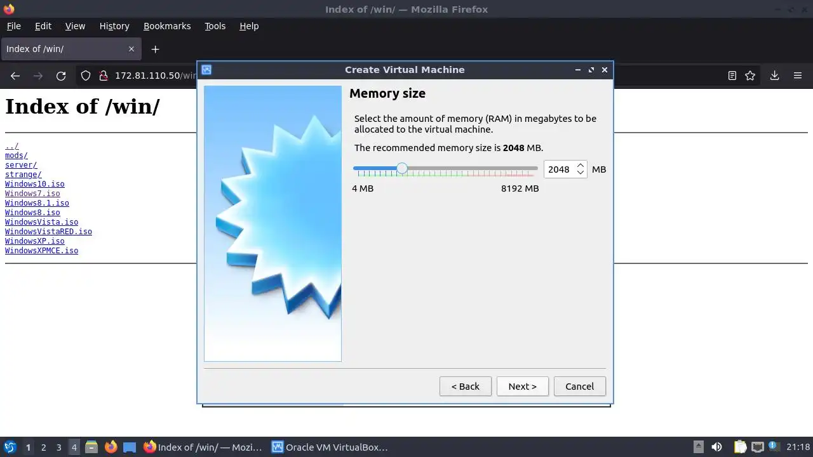Focus the 2048 MB memory input field

[559, 169]
